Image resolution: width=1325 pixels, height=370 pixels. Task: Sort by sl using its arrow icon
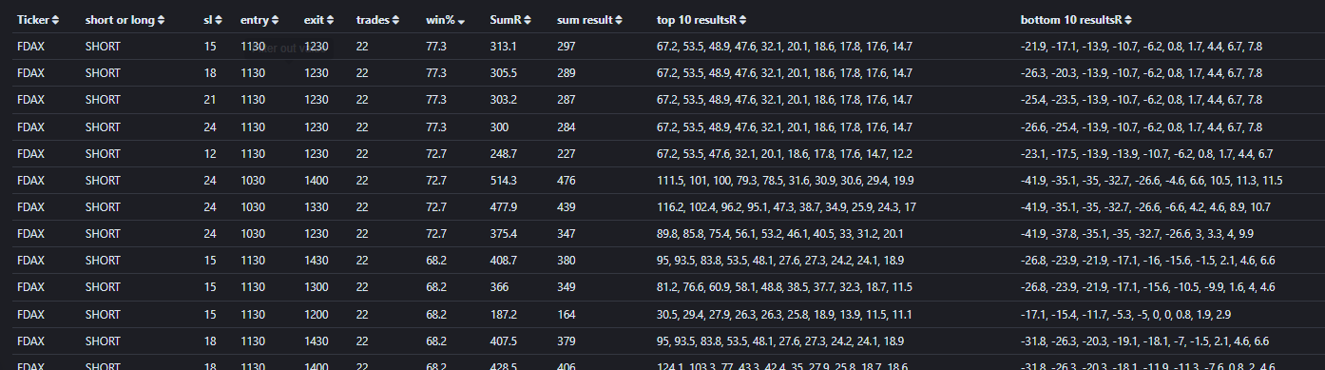[220, 20]
